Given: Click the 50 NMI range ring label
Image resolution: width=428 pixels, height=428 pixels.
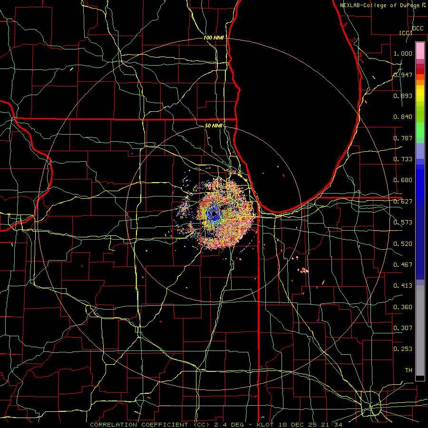Looking at the screenshot, I should [x=214, y=126].
